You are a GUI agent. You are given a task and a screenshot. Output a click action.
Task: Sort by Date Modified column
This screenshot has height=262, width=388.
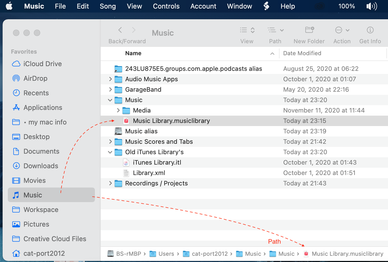(302, 53)
